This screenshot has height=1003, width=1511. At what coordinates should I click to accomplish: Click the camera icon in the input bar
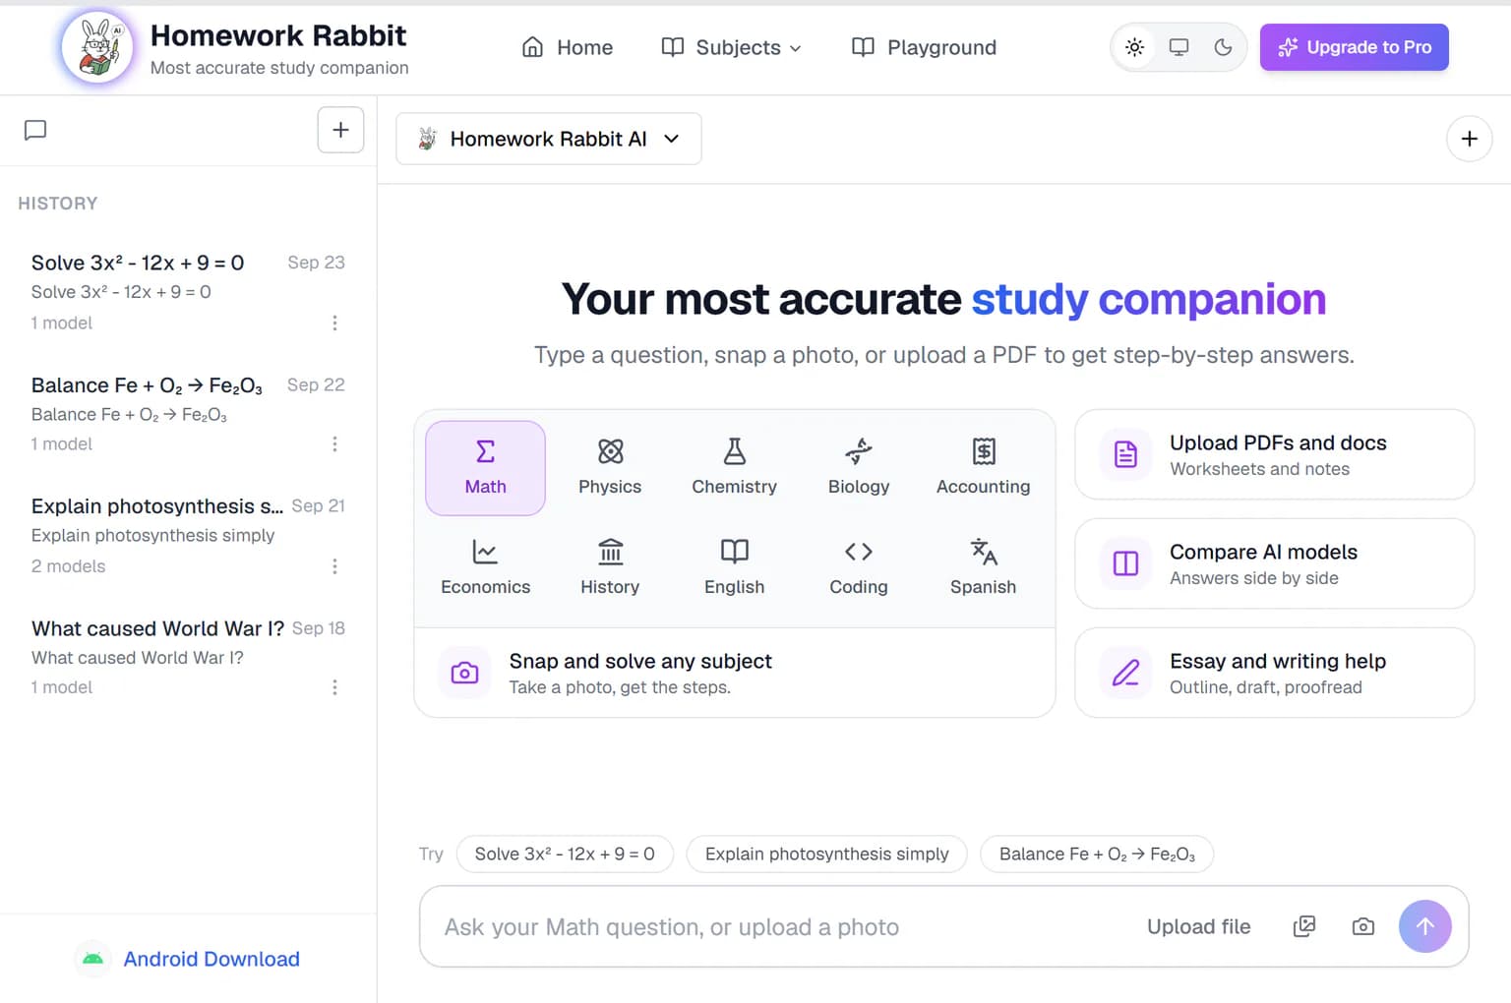[1362, 926]
